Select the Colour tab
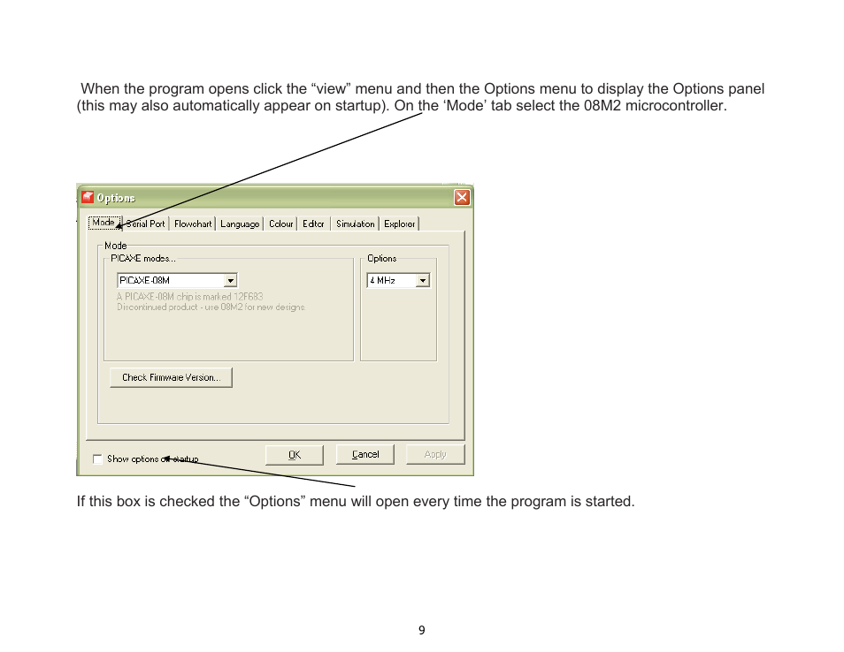844x652 pixels. click(x=280, y=224)
